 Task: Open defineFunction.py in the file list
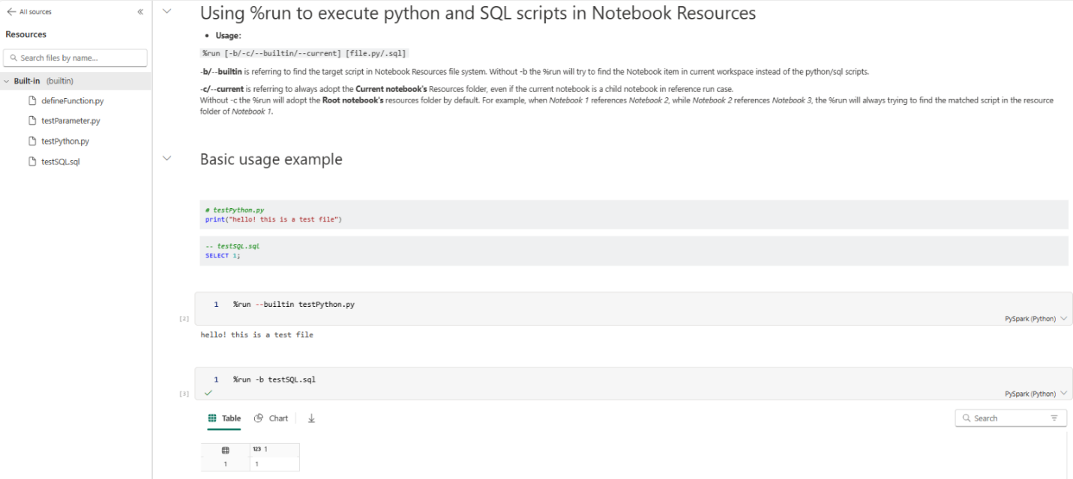[72, 100]
